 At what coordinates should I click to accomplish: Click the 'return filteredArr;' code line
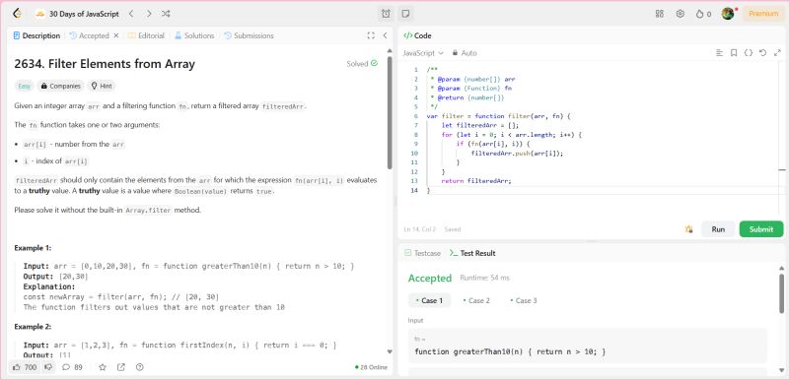coord(476,181)
